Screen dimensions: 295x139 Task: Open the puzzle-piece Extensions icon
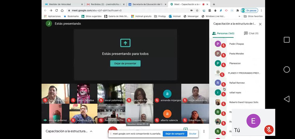click(x=238, y=11)
